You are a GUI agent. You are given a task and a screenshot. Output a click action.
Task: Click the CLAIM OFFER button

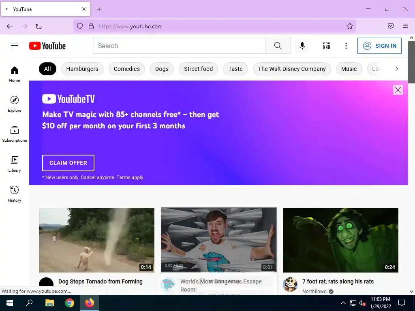68,163
